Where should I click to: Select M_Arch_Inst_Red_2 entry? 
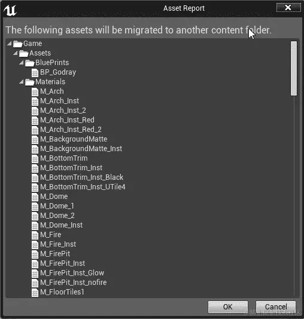pos(71,130)
